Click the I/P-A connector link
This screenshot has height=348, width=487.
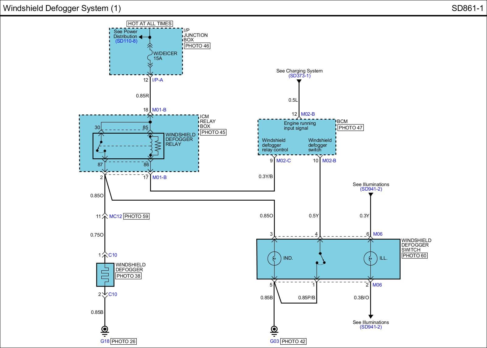[158, 80]
